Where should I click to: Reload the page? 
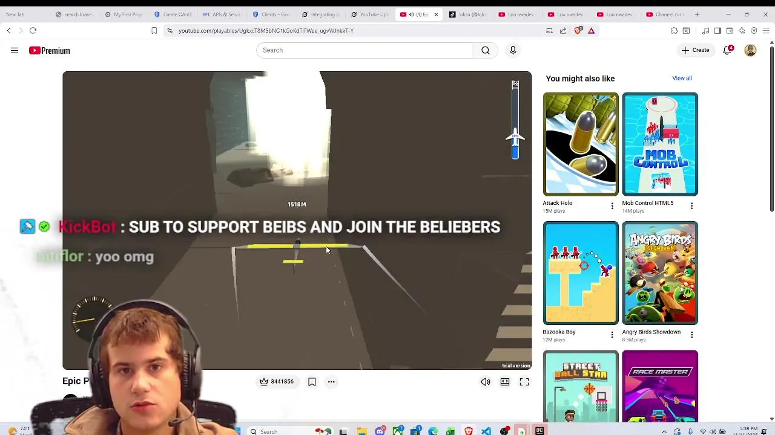point(33,30)
